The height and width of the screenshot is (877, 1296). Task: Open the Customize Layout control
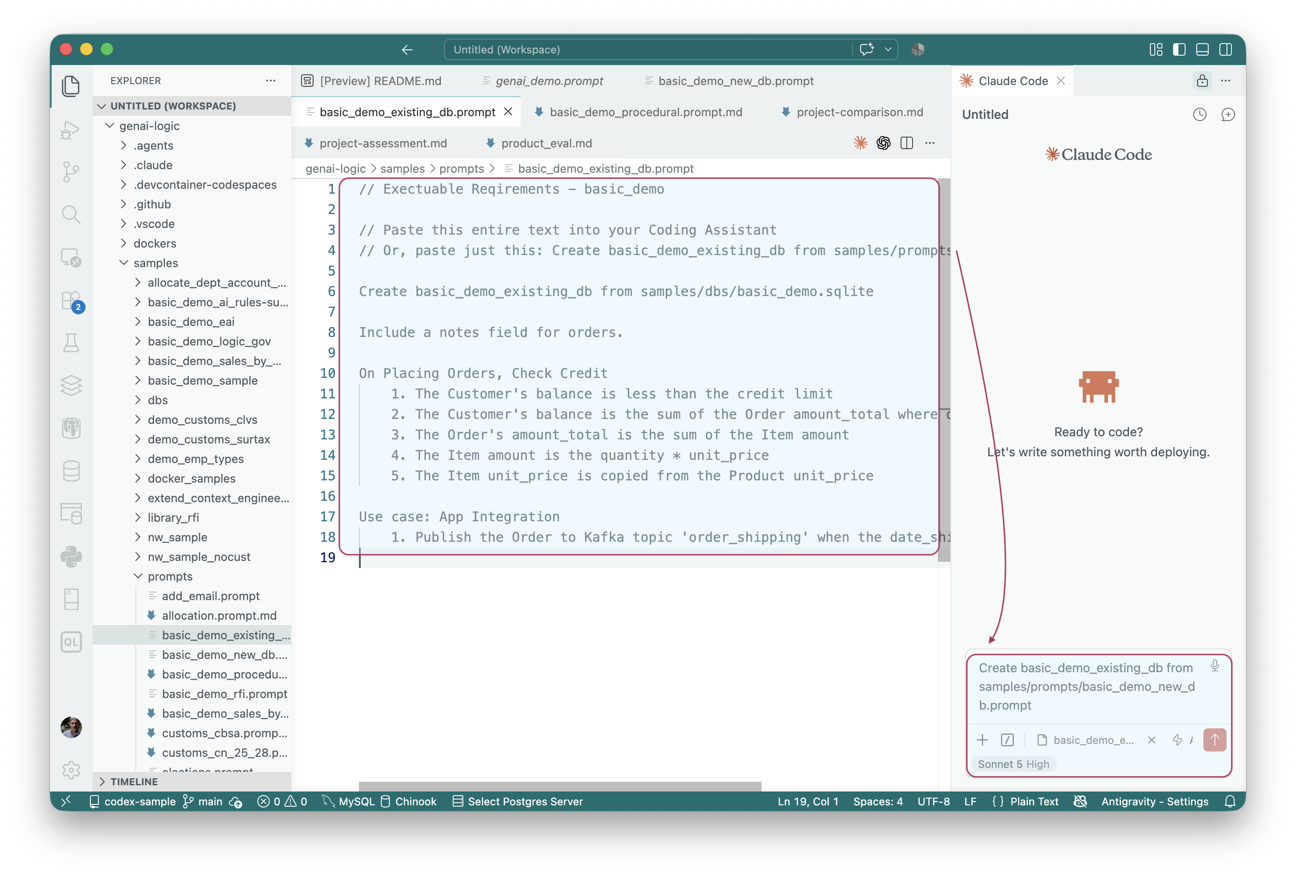point(1155,49)
